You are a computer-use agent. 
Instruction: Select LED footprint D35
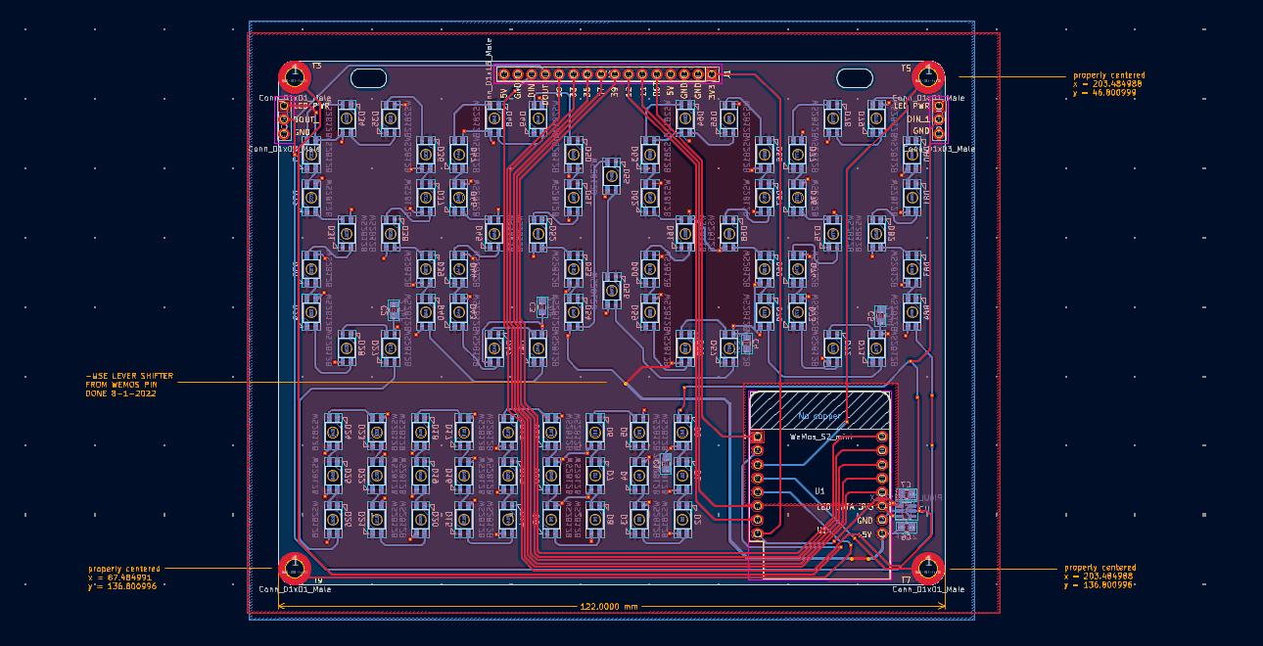(x=390, y=118)
